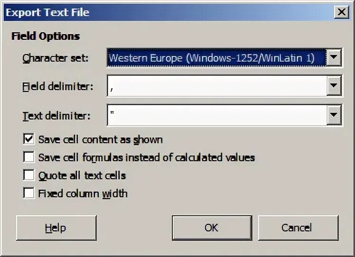Tick the Quote all text cells checkbox
The image size is (355, 257).
tap(29, 175)
